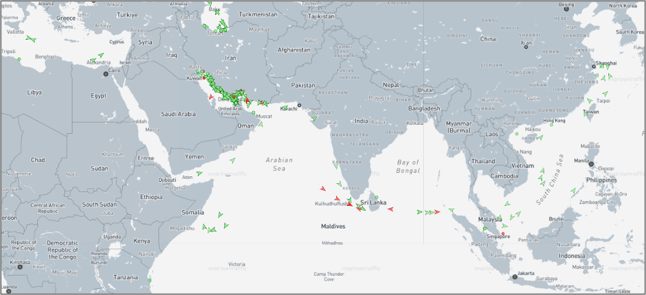The image size is (646, 295).
Task: Click the "Bay of Bengal" label
Action: pyautogui.click(x=408, y=166)
